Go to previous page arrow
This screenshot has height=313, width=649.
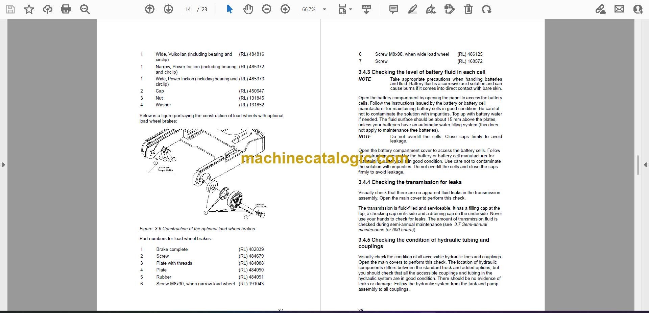point(150,9)
